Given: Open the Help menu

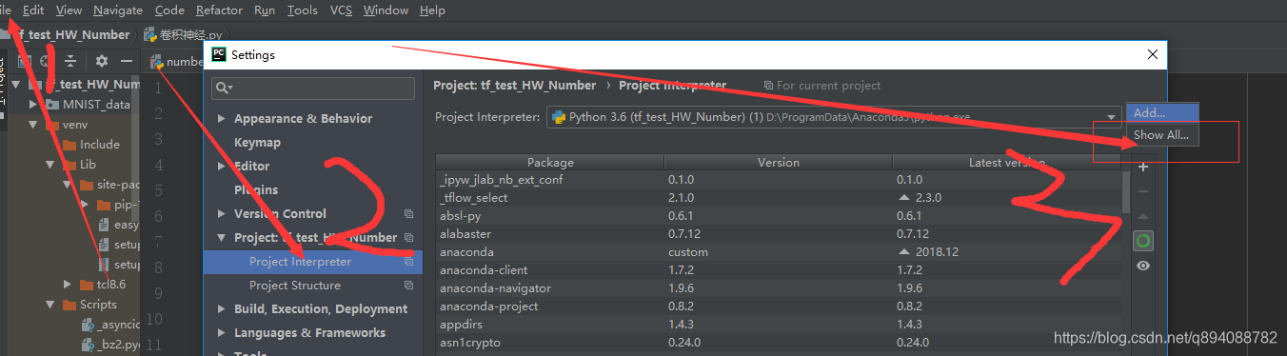Looking at the screenshot, I should pyautogui.click(x=432, y=10).
